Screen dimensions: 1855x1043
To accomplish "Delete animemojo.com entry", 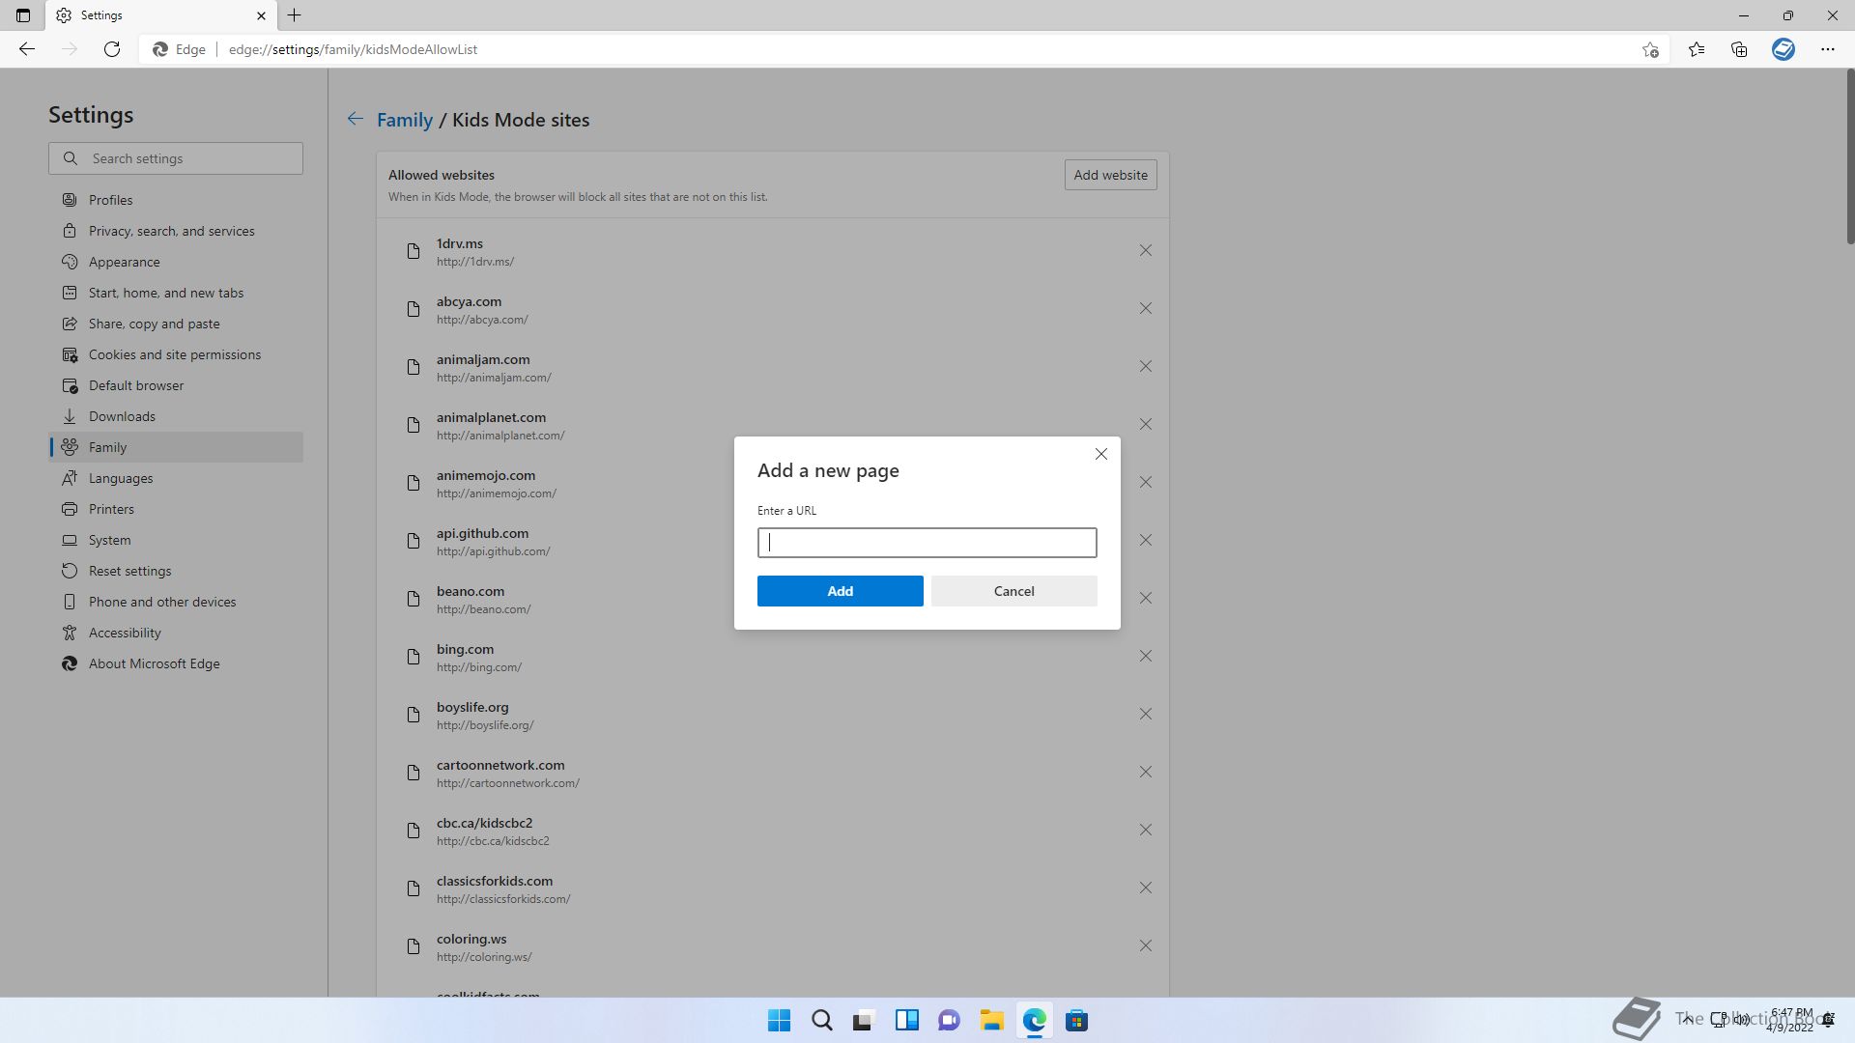I will 1145,483.
